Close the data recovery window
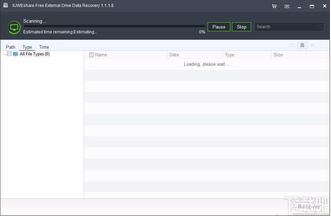Image resolution: width=331 pixels, height=216 pixels. (x=325, y=6)
